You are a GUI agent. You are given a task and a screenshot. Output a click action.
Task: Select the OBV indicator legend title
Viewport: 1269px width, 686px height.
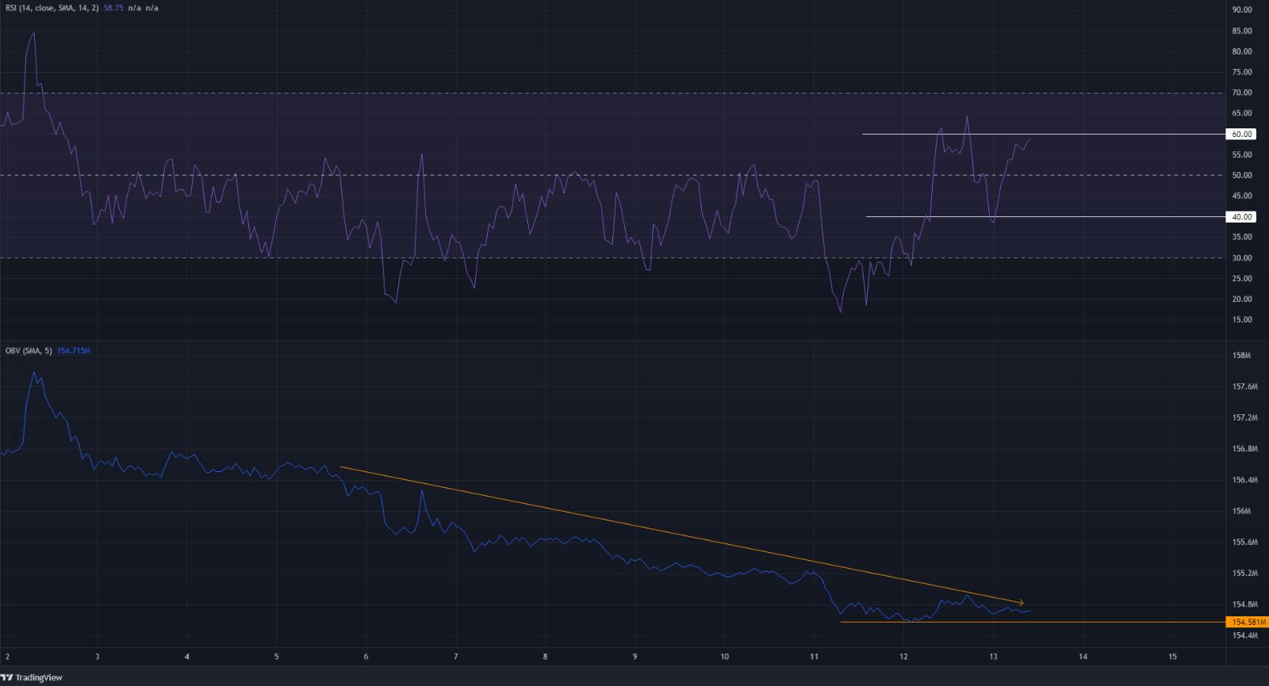28,350
